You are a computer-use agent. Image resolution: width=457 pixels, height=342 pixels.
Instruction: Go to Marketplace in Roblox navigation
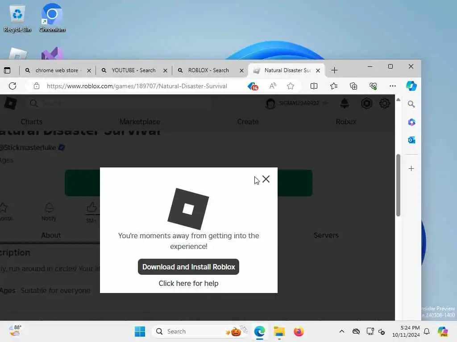click(140, 122)
